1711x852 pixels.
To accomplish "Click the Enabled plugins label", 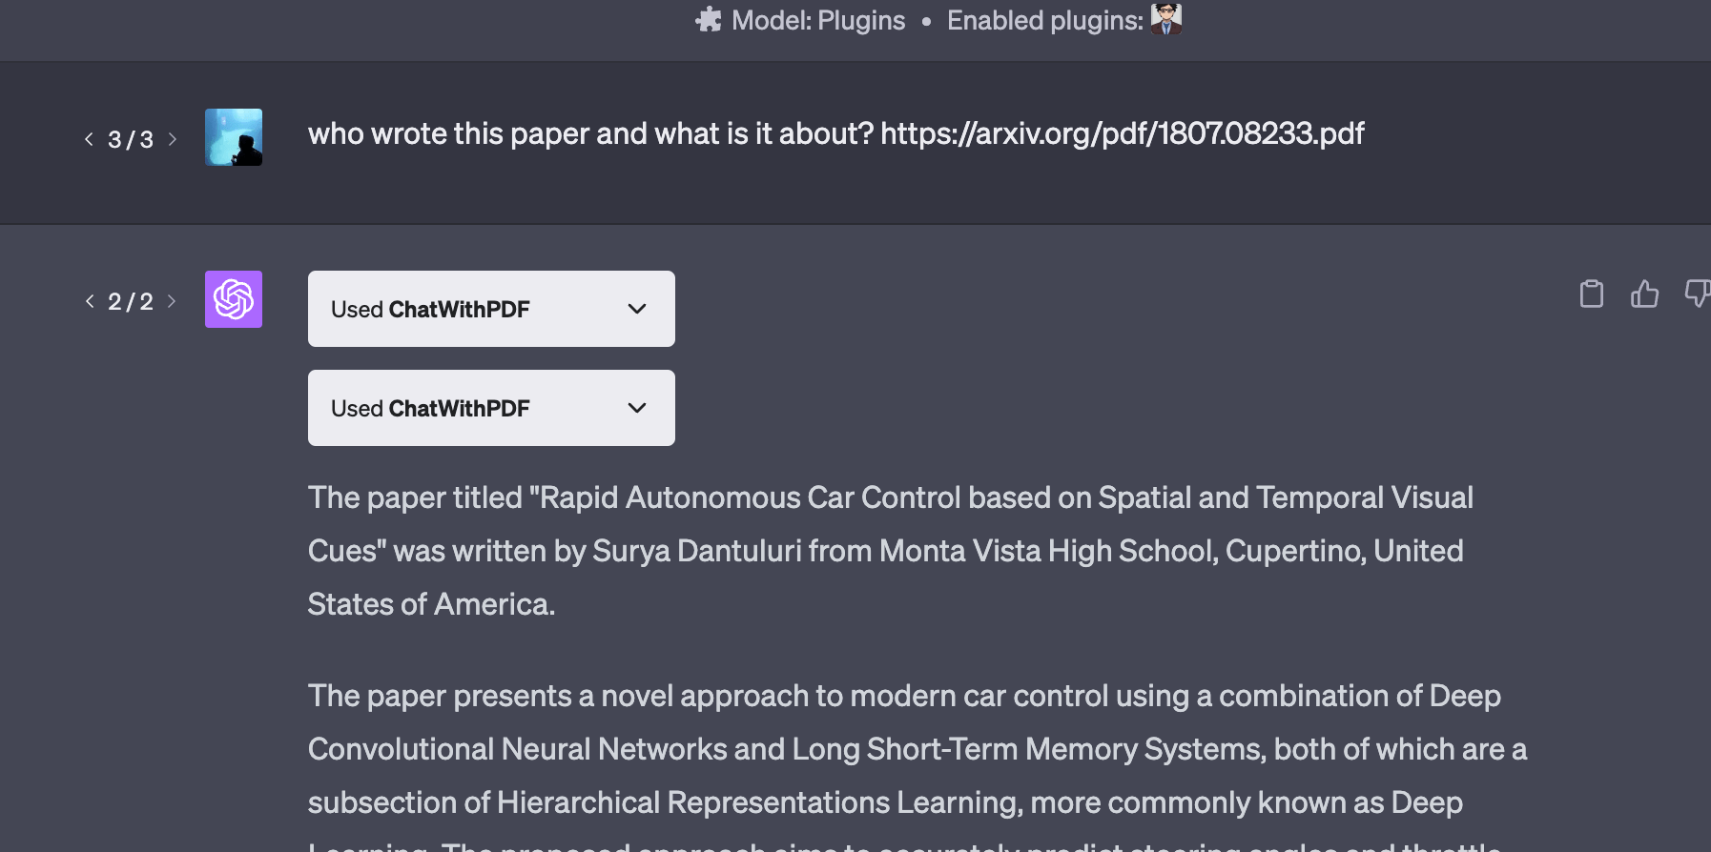I will pyautogui.click(x=1044, y=20).
